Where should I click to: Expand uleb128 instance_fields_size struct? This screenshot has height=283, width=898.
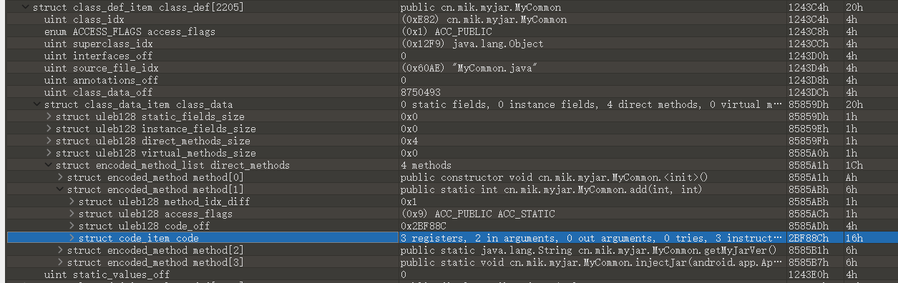(x=49, y=129)
